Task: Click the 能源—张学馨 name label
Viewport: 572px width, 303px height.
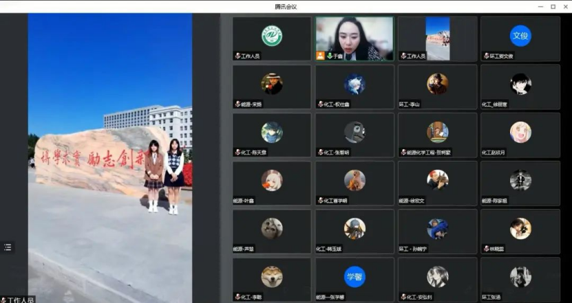Action: coord(330,298)
